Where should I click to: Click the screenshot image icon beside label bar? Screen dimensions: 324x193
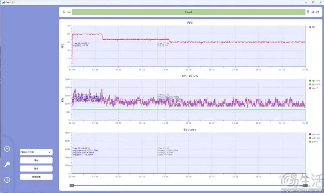click(x=69, y=12)
